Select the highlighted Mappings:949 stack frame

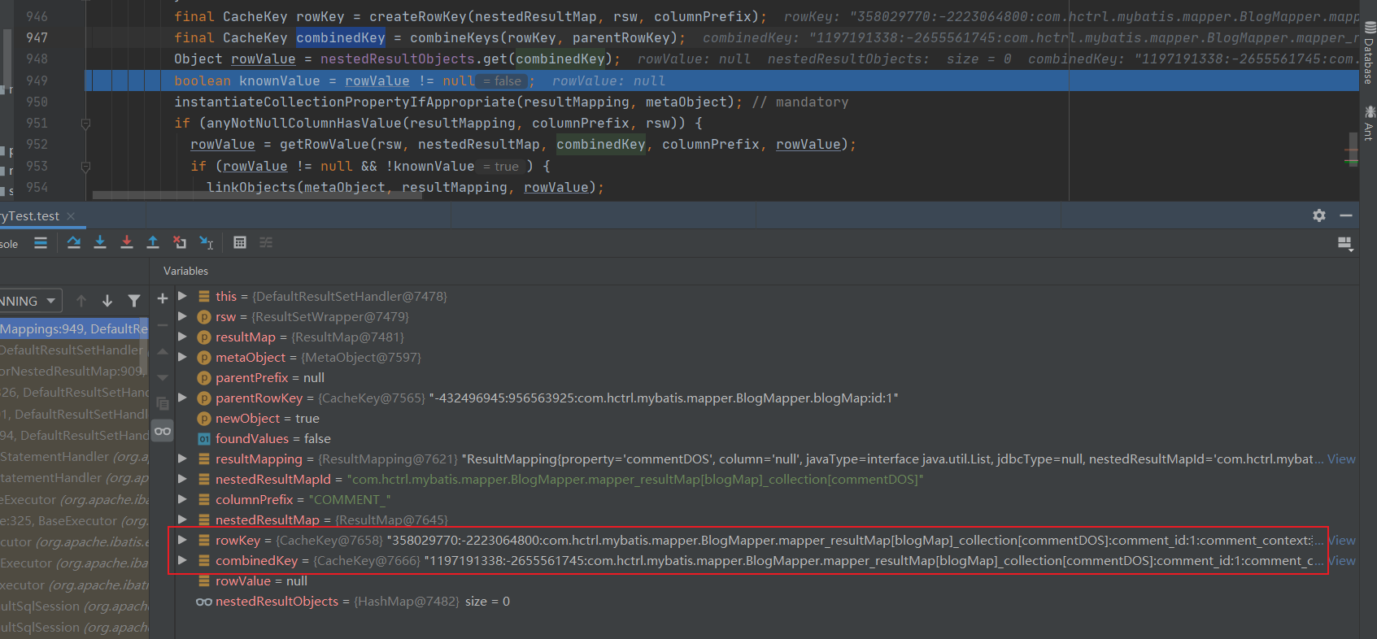point(74,328)
